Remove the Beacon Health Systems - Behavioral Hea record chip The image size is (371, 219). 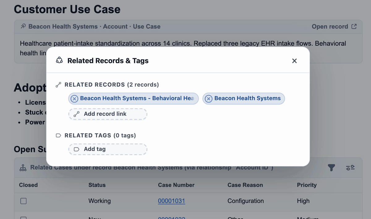coord(74,99)
